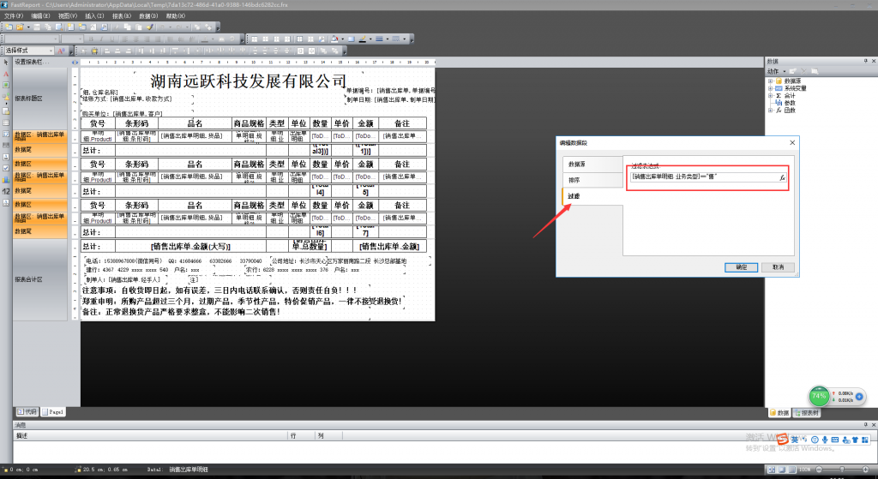Click the Open report folder icon
The width and height of the screenshot is (878, 479).
20,27
